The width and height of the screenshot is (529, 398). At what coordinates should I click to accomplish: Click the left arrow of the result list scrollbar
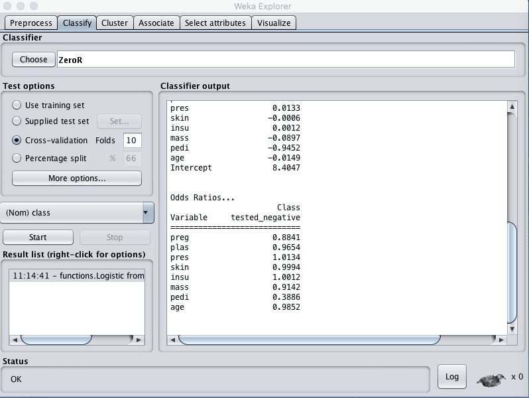coord(15,340)
